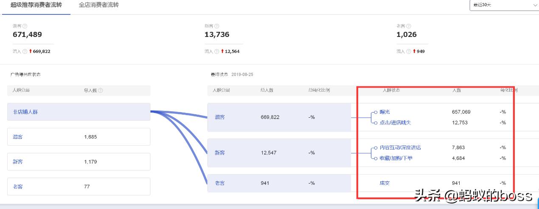Click the 收藏/加购/下单 status link
The image size is (539, 209).
(396, 158)
